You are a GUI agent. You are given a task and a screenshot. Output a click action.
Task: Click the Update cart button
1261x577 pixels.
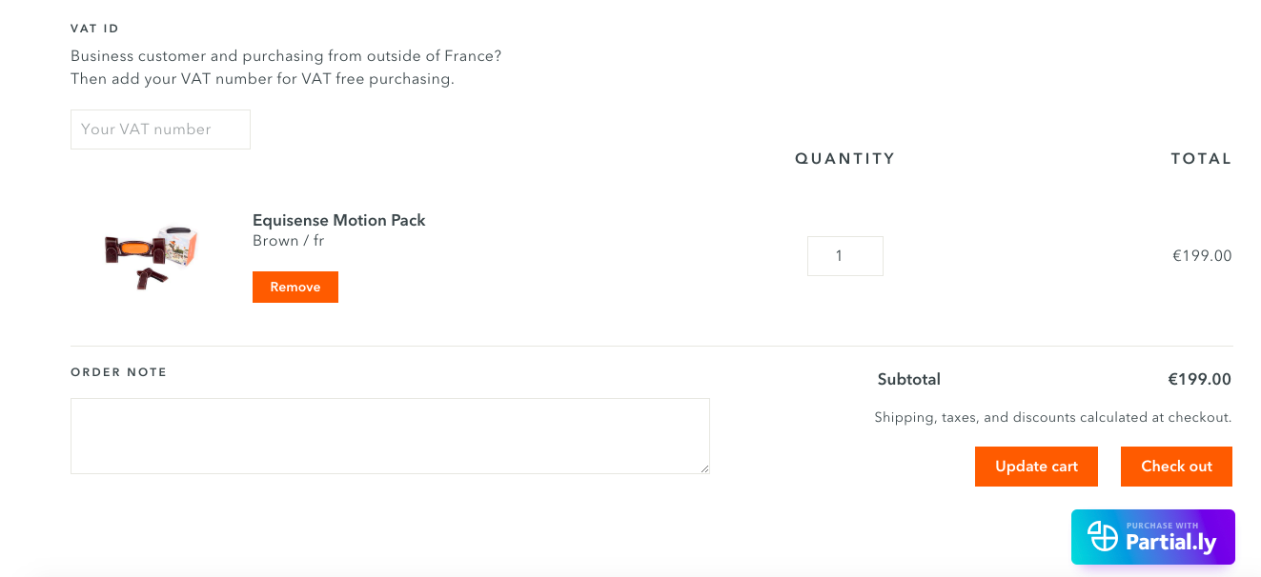click(x=1036, y=467)
